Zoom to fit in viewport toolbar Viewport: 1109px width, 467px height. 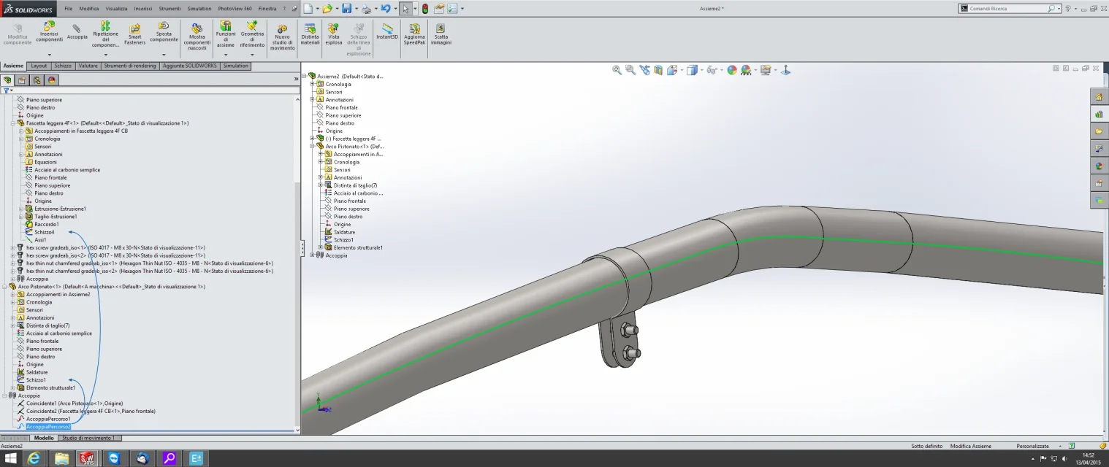tap(617, 70)
